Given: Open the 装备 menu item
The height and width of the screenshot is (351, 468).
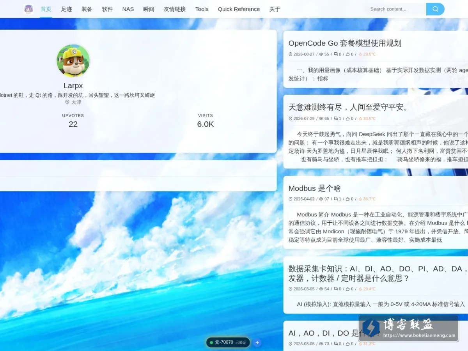Looking at the screenshot, I should click(x=87, y=9).
